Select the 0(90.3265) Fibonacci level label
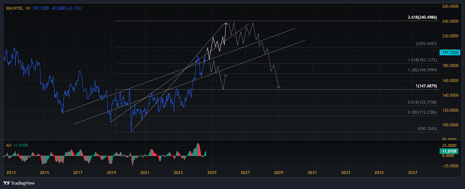465x189 pixels. 427,129
